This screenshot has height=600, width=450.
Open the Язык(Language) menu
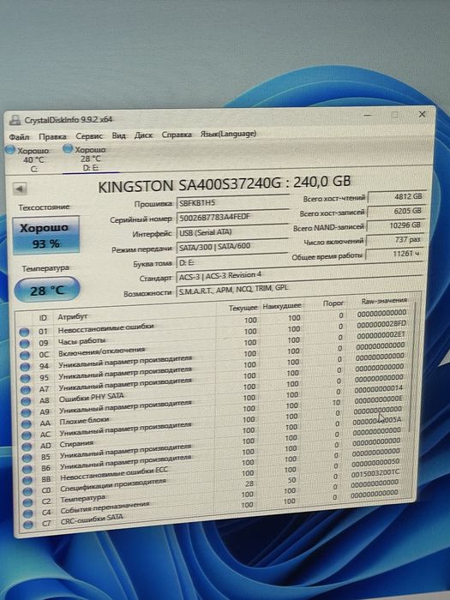[229, 134]
